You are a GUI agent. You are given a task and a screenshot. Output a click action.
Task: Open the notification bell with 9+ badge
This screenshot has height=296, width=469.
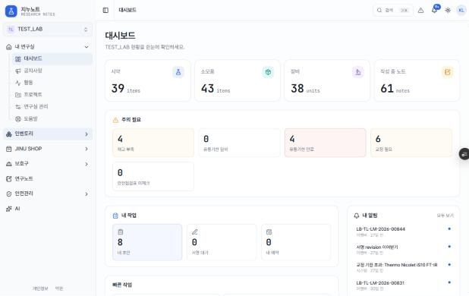point(434,10)
